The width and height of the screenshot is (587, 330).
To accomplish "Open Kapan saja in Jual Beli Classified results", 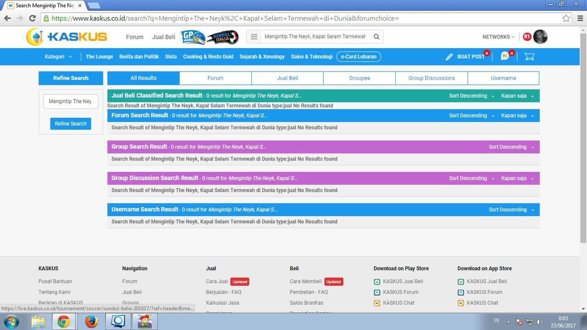I will pos(517,96).
